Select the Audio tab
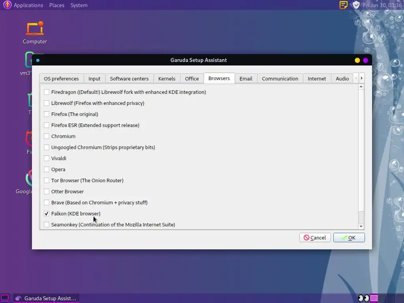Screen dimensions: 404x303 (342, 79)
